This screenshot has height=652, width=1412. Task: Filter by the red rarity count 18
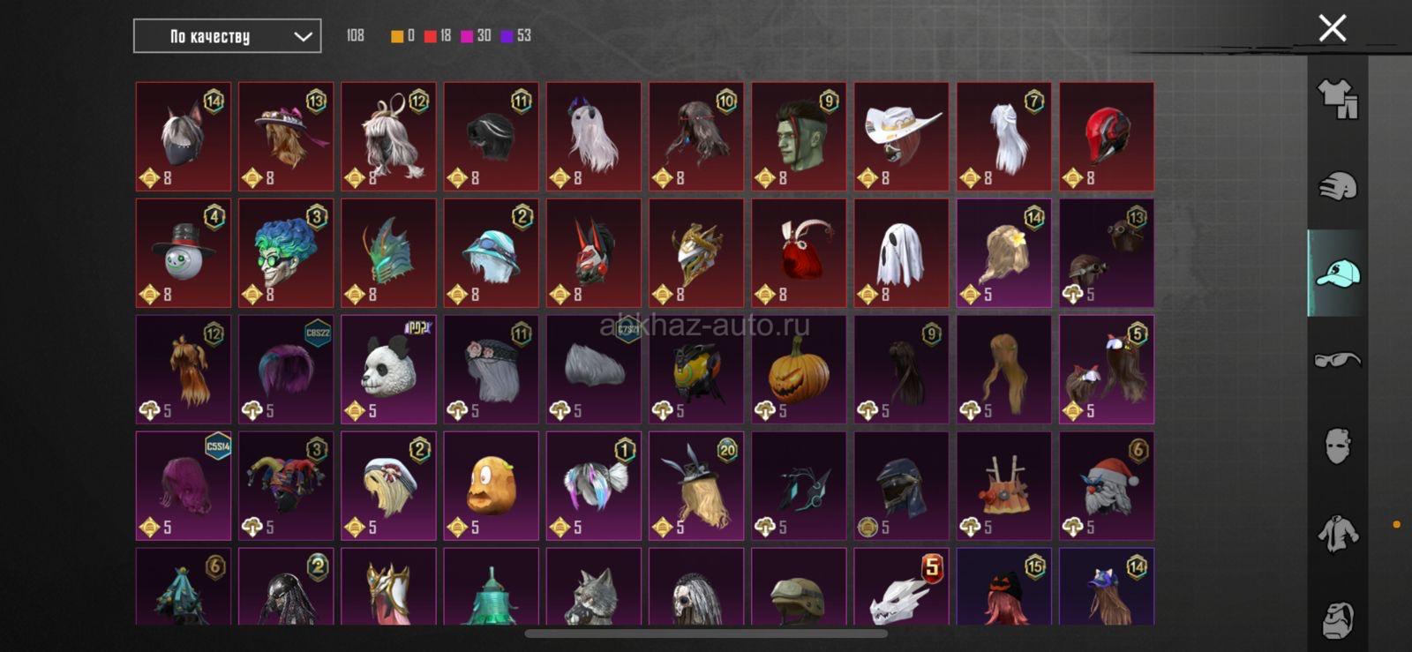pos(438,36)
